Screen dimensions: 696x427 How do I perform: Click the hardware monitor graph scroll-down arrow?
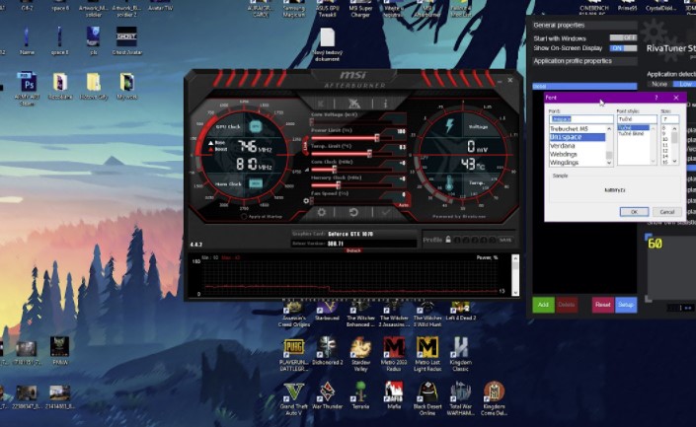(515, 293)
